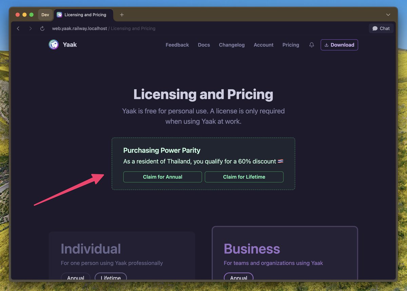The image size is (407, 291).
Task: Click the Licensing and Pricing page title
Action: [203, 94]
